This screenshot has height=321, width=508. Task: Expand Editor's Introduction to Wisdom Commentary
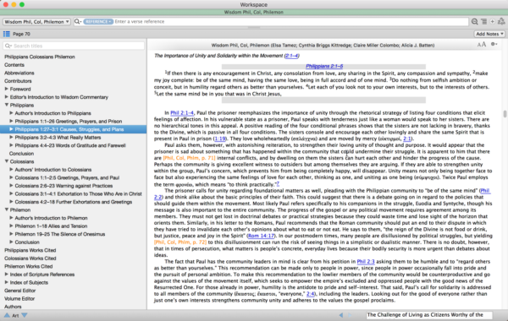coord(6,97)
